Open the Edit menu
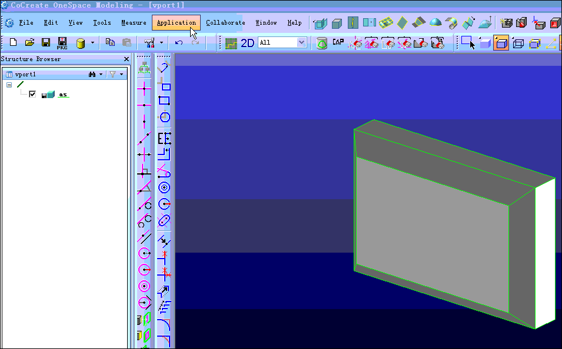This screenshot has height=349, width=562. pos(51,22)
